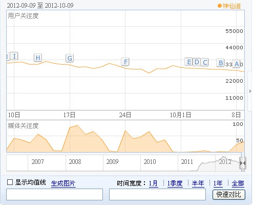Click news marker I near 10日
The image size is (253, 205).
(x=14, y=56)
